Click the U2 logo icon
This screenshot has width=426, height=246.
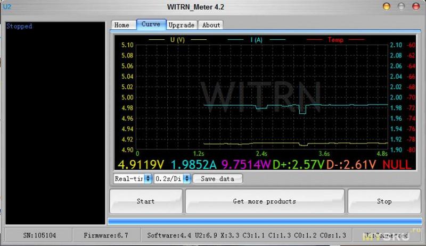(x=7, y=7)
